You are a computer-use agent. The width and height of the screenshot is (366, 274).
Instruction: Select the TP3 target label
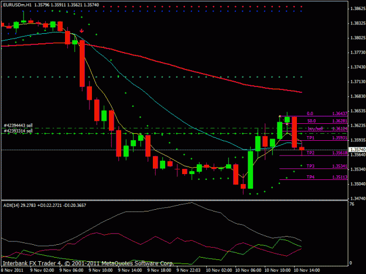310,166
